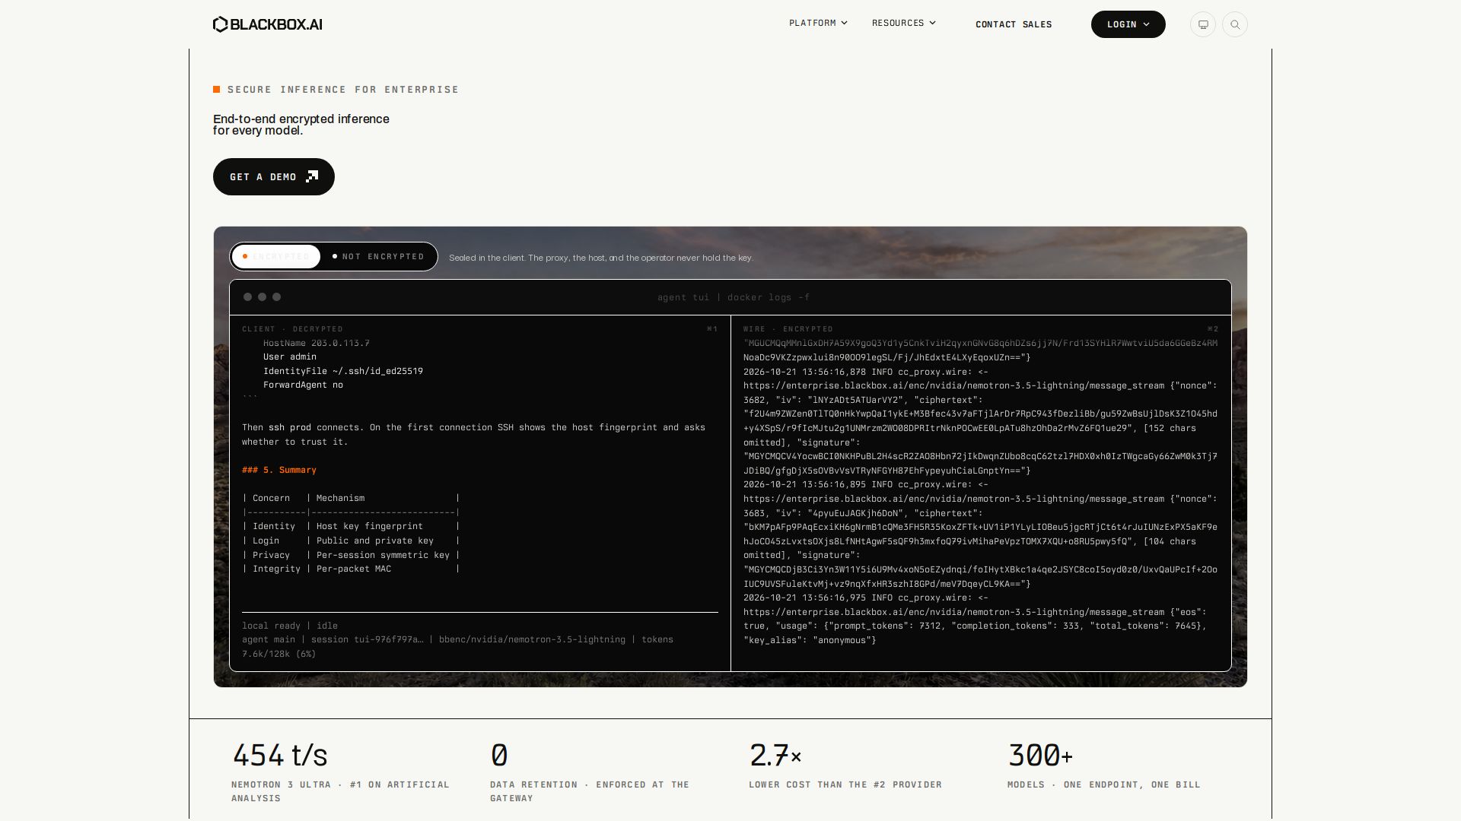The image size is (1461, 821).
Task: Click the arrow icon in Get a Demo
Action: [x=311, y=176]
